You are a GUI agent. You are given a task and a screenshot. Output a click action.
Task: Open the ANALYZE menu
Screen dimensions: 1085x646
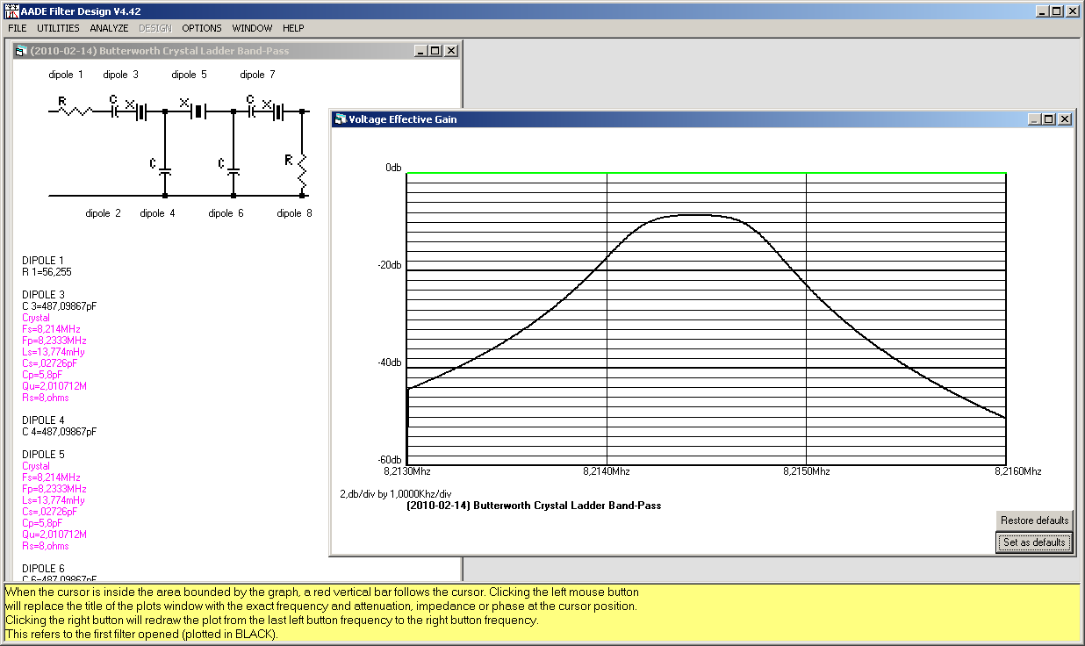[x=109, y=28]
